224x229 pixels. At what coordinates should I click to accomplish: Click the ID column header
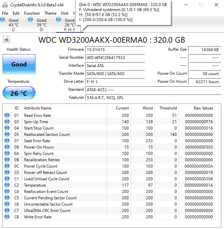16,108
